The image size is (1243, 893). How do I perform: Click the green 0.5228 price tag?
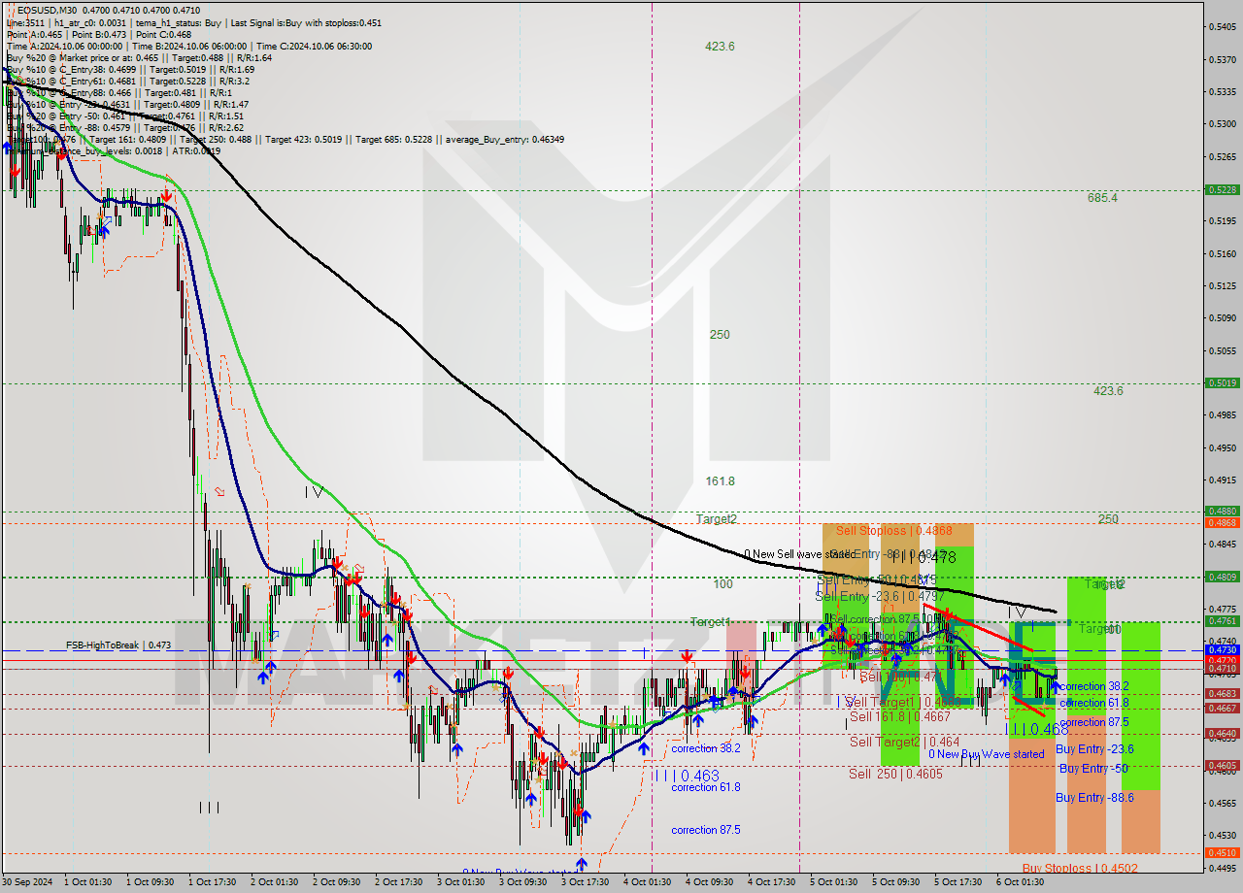(1221, 189)
